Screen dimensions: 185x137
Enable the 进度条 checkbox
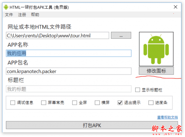151,103
